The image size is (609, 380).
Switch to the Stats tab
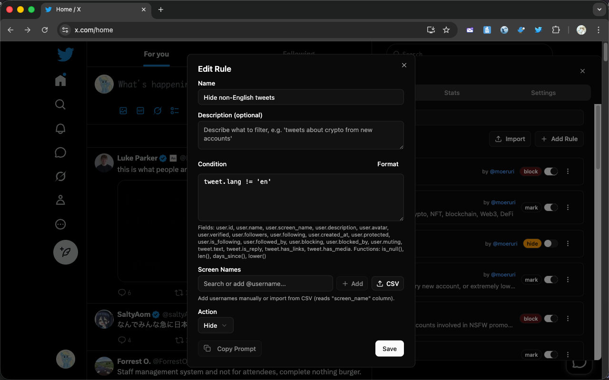pos(452,93)
